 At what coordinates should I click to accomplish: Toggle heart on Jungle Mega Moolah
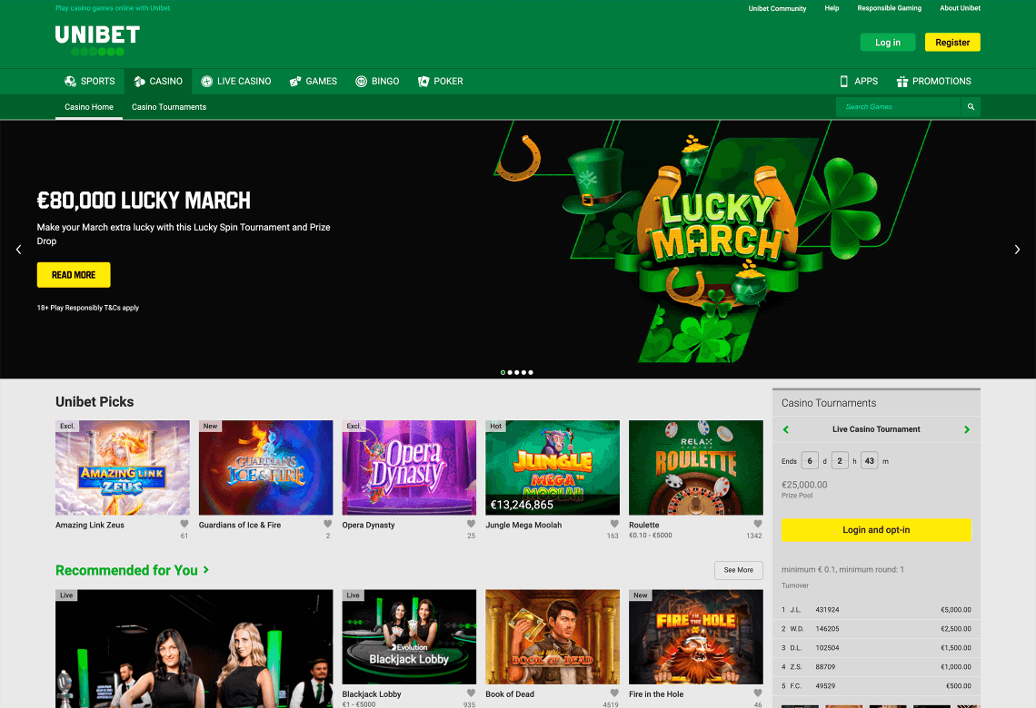(614, 524)
